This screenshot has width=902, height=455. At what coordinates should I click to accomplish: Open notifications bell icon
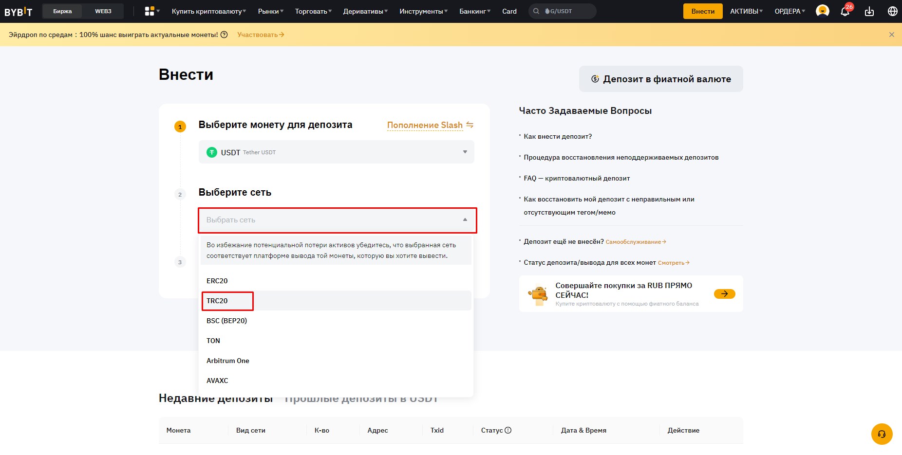tap(845, 11)
